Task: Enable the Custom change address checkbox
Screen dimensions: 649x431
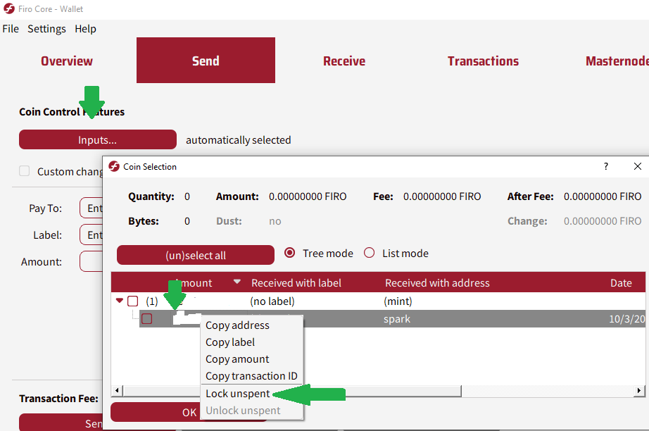Action: (x=25, y=171)
